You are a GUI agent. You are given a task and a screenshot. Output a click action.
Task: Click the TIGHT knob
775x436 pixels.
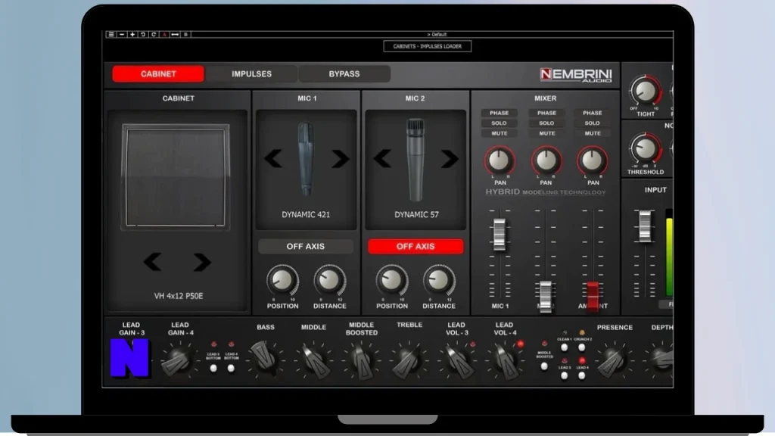coord(646,91)
